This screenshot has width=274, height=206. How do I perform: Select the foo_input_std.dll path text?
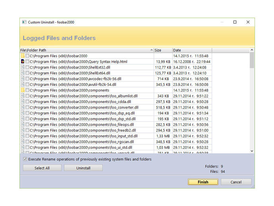(x=84, y=136)
